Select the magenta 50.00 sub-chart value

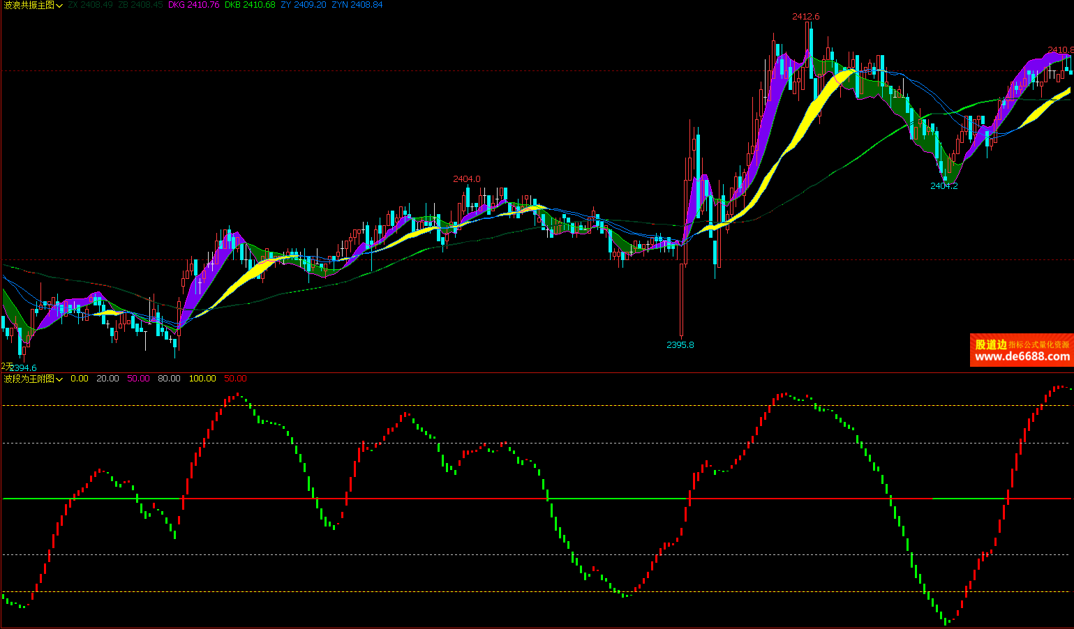(x=138, y=379)
